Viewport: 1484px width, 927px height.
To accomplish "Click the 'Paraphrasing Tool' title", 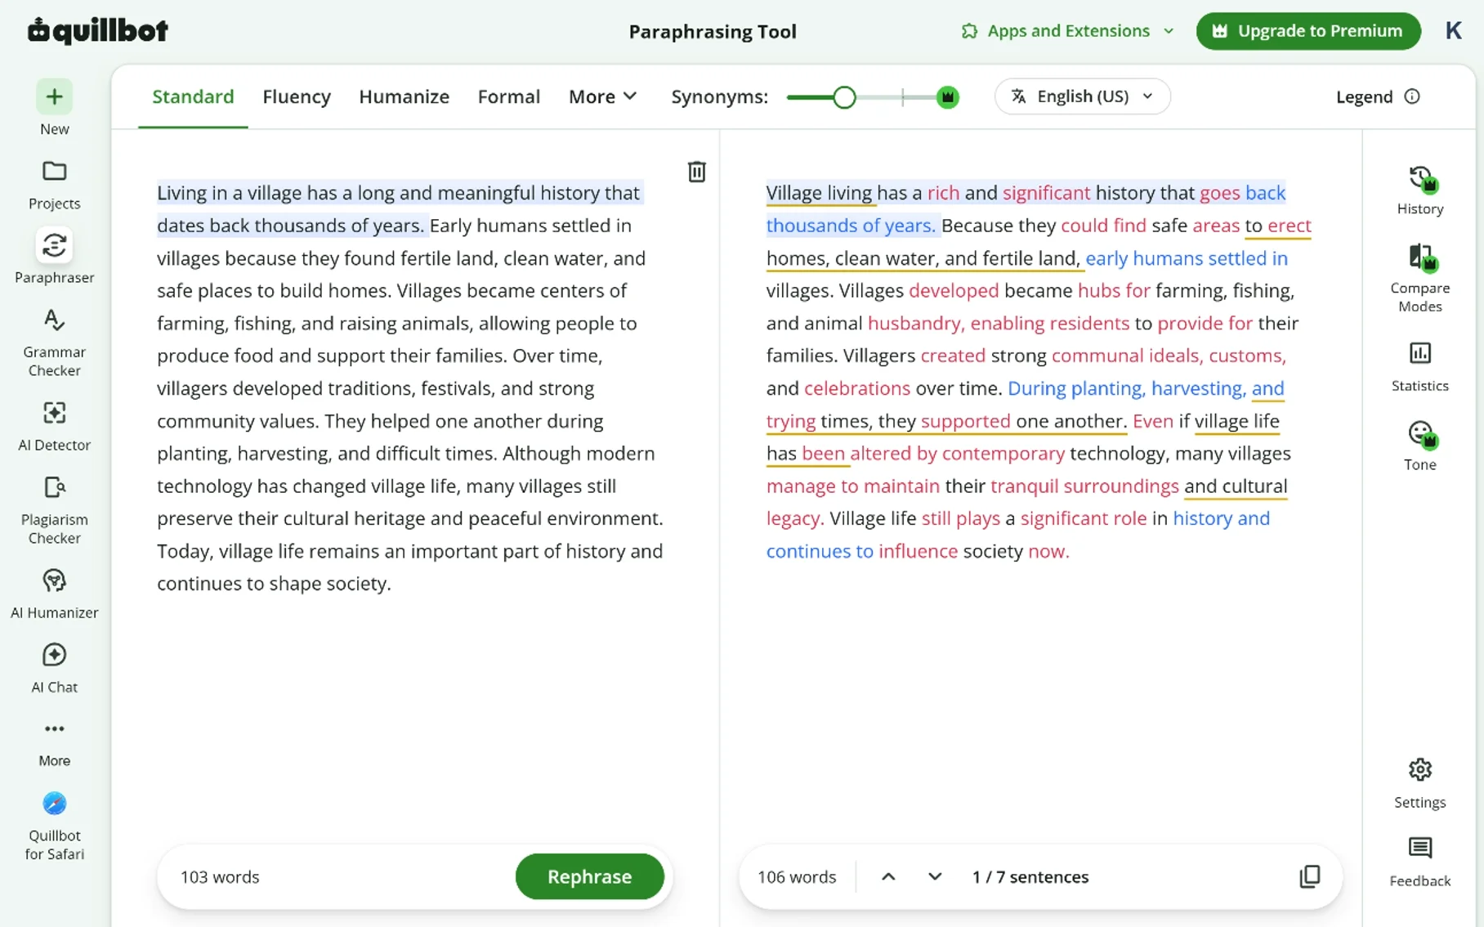I will (x=712, y=31).
